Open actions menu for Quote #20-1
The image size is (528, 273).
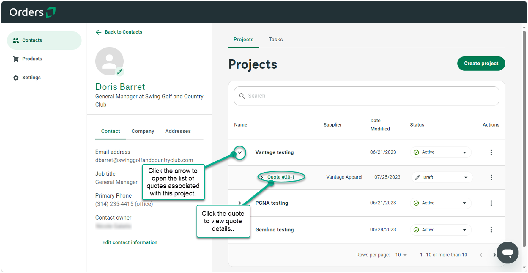(491, 177)
